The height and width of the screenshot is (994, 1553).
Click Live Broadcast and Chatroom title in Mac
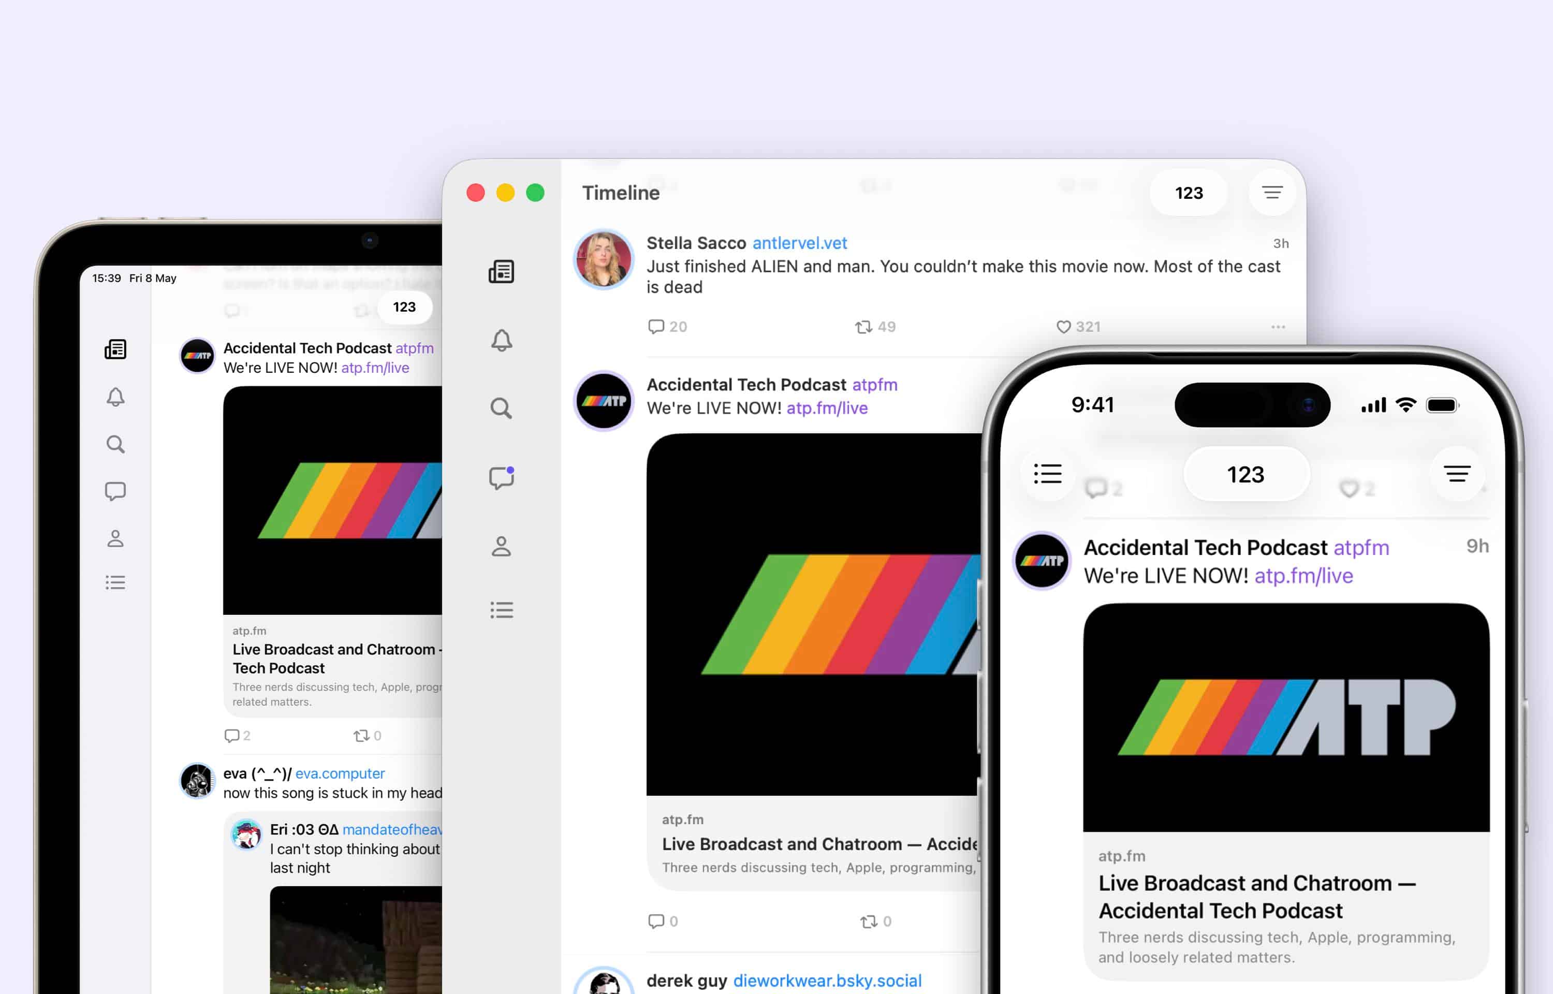click(820, 844)
